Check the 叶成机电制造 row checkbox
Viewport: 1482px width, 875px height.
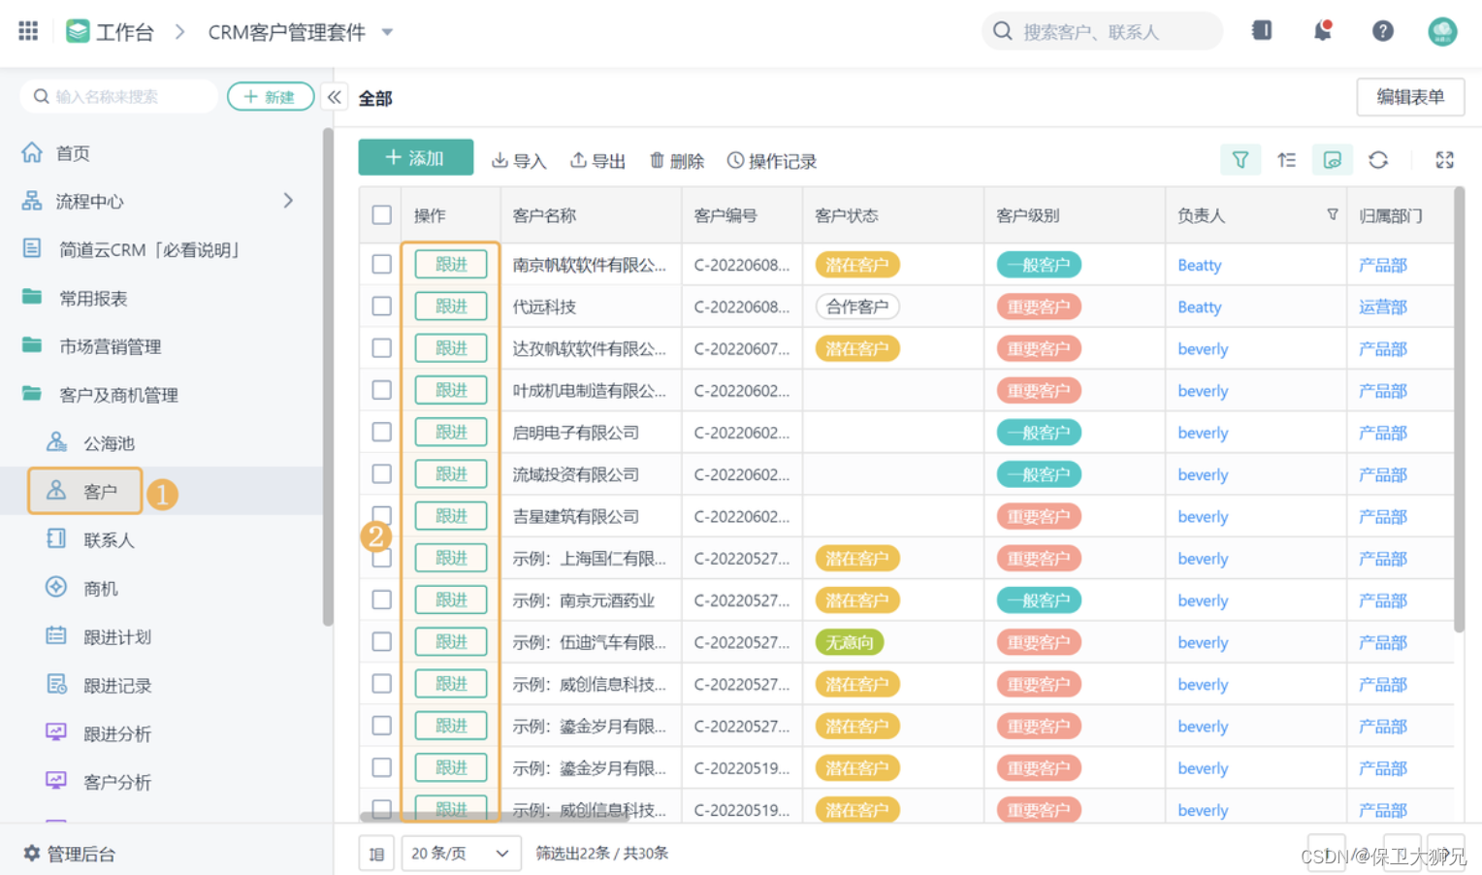point(382,390)
